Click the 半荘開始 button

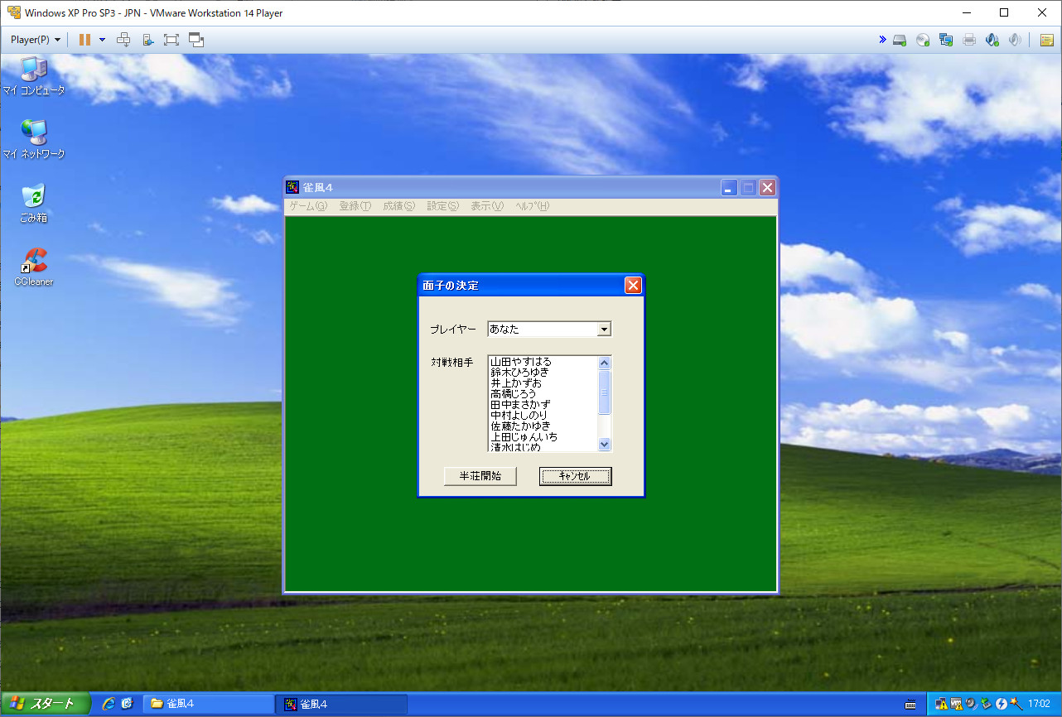[x=480, y=476]
